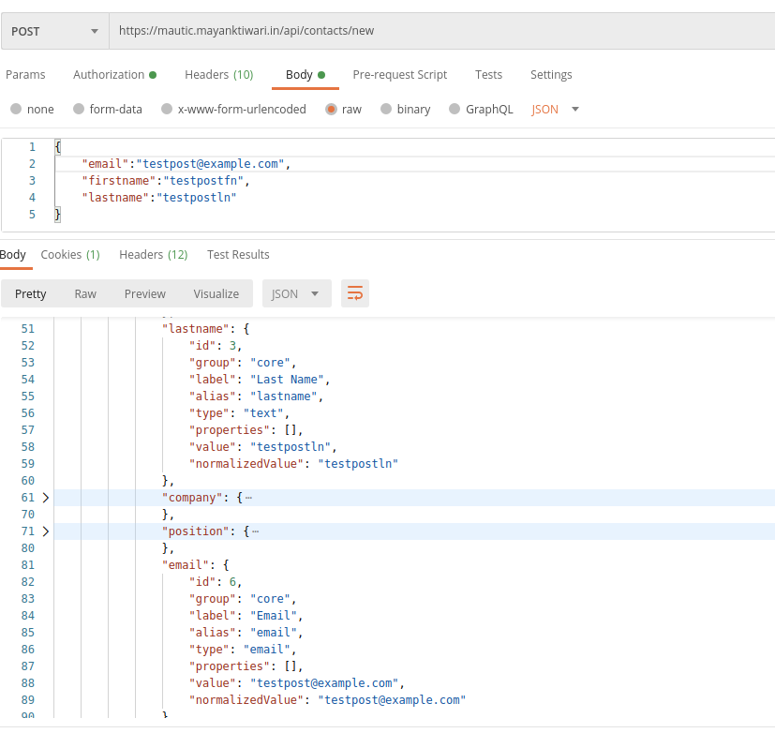The height and width of the screenshot is (733, 775).
Task: Open the Visualize response view
Action: [216, 294]
